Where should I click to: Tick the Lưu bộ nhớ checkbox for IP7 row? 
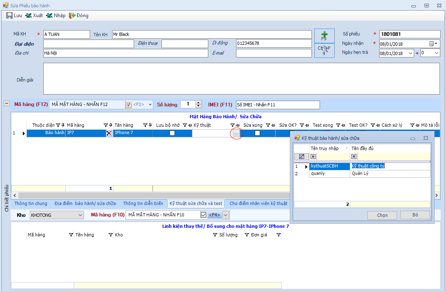(x=172, y=133)
